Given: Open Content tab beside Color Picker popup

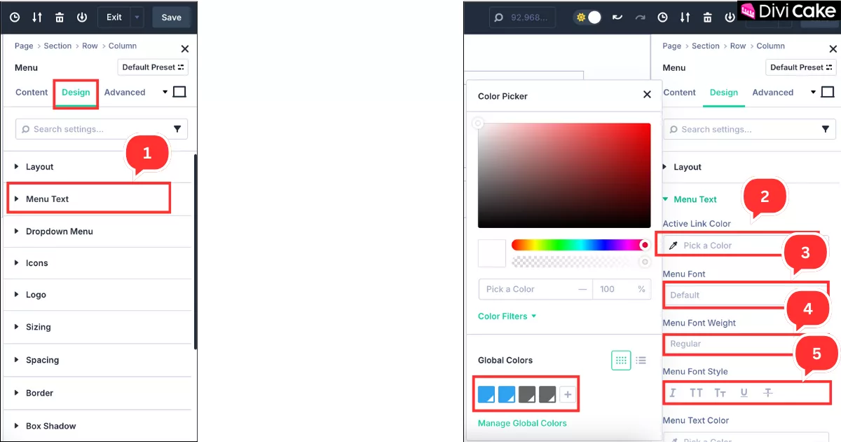Looking at the screenshot, I should (679, 92).
